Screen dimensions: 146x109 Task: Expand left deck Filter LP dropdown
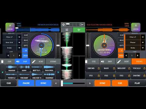pos(19,37)
